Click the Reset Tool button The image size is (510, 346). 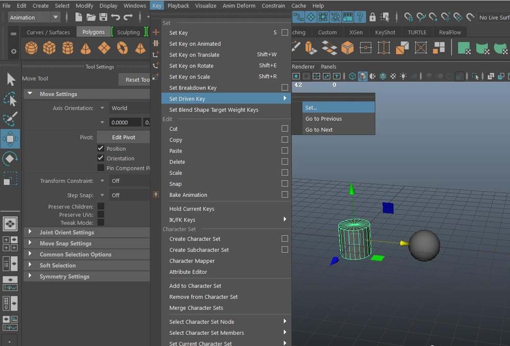[136, 79]
